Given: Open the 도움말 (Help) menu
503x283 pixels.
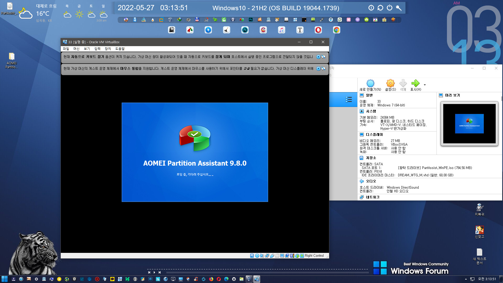Looking at the screenshot, I should pos(120,49).
